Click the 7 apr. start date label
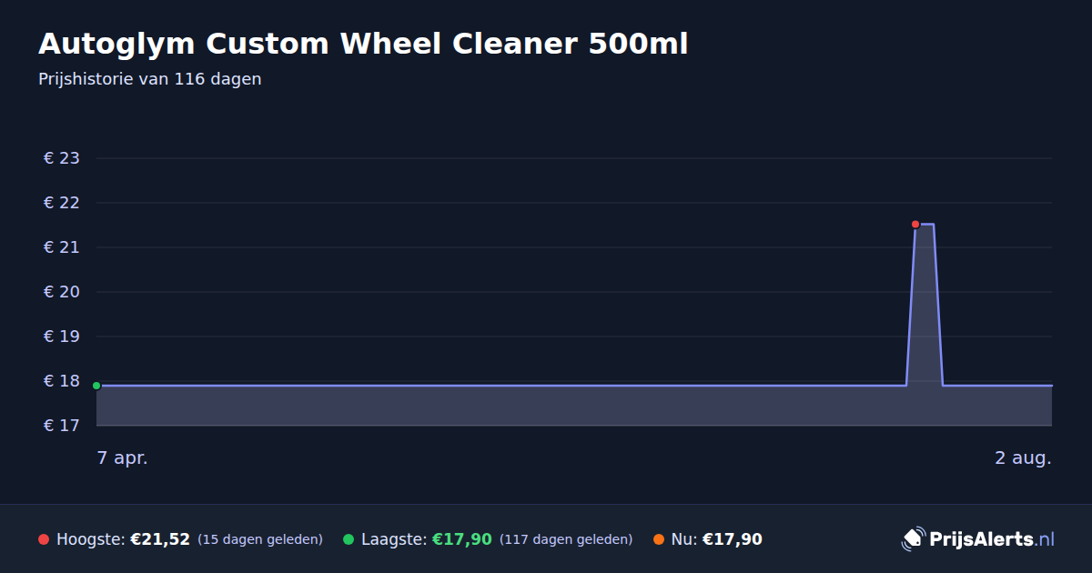This screenshot has width=1092, height=573. [x=123, y=457]
